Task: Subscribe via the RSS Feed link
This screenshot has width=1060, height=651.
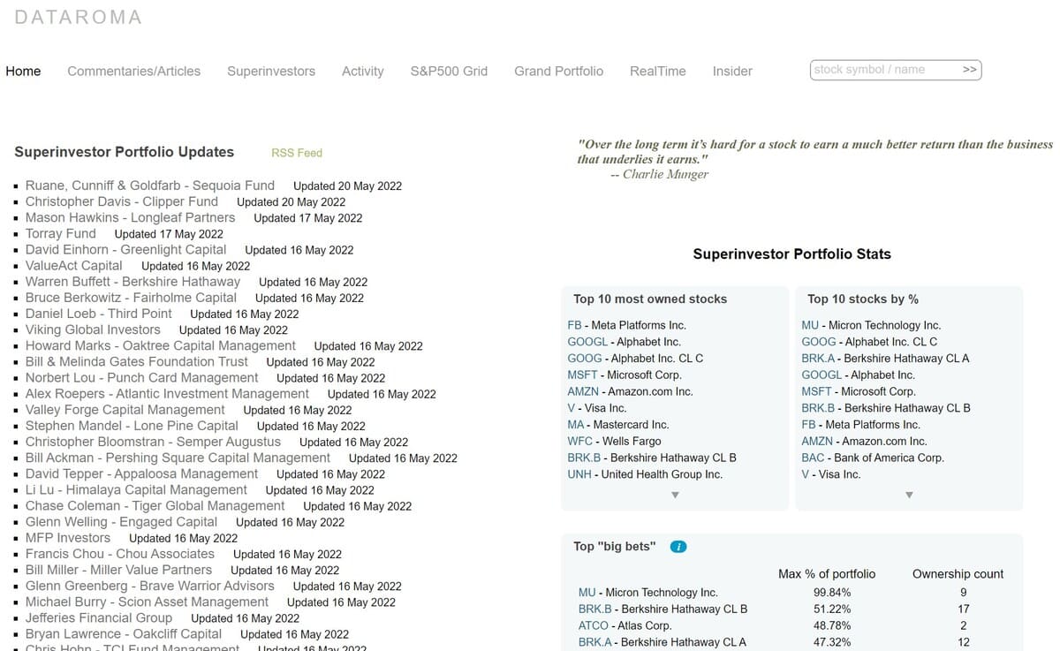Action: (296, 153)
